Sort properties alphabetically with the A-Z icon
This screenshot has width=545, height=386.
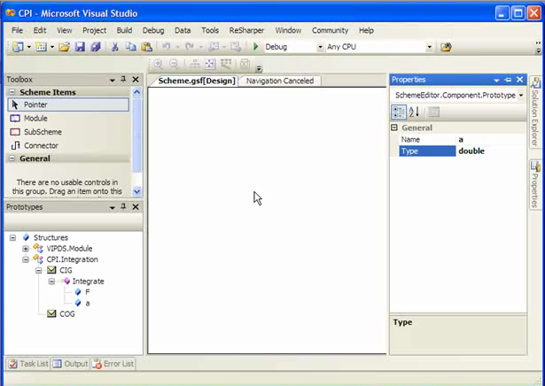(414, 112)
